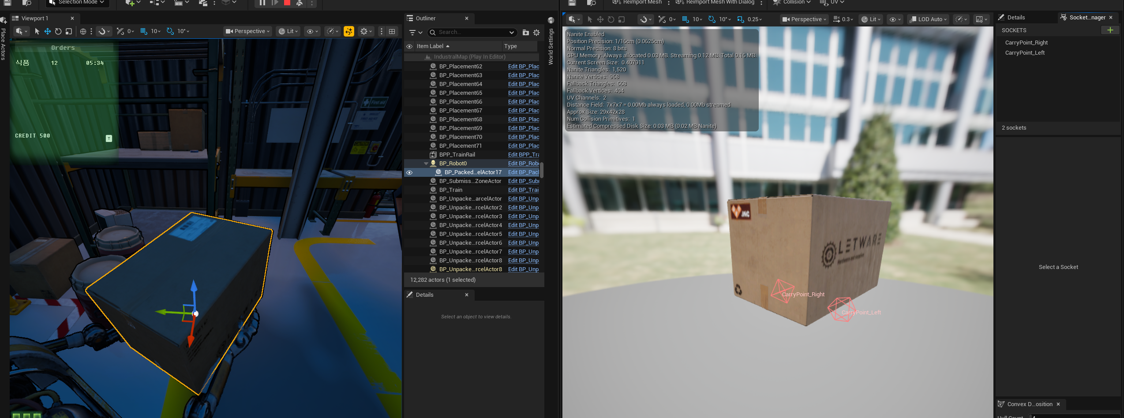The height and width of the screenshot is (418, 1124).
Task: Switch to the Socket Manager tab
Action: point(1087,18)
